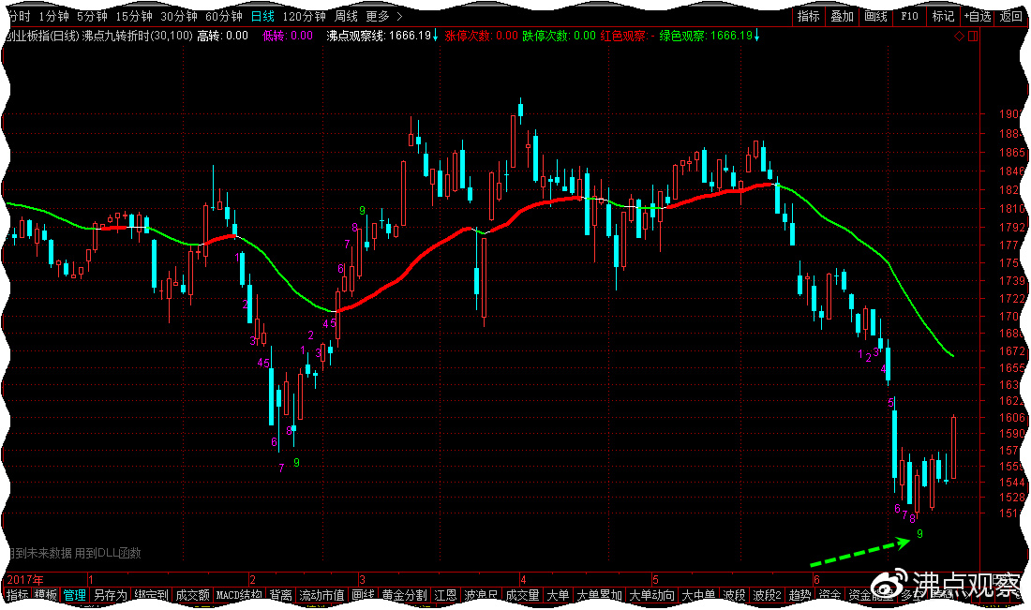Click the last red candlestick at chart right
This screenshot has height=610, width=1031.
click(x=953, y=447)
